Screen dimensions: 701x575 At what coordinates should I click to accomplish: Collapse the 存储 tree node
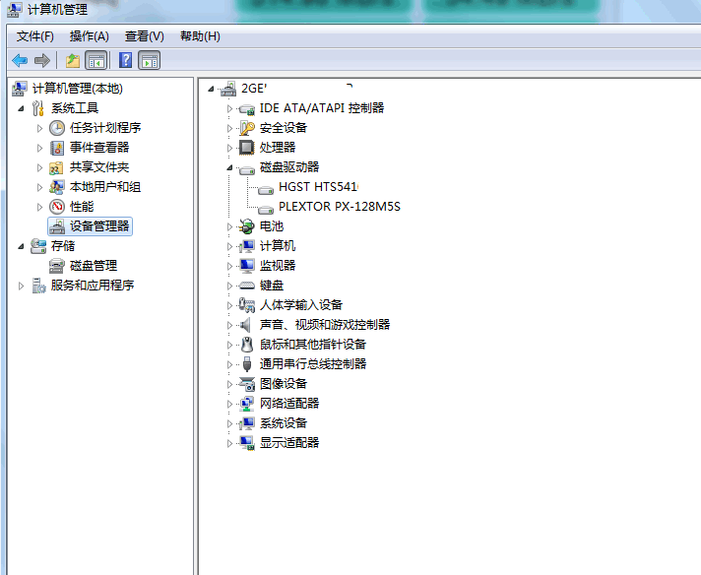[x=21, y=246]
